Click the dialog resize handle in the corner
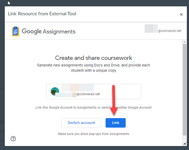 [184, 144]
